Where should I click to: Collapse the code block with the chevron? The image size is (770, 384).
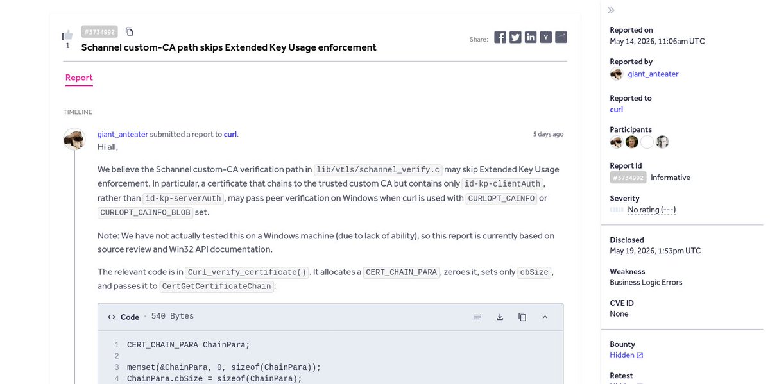[x=545, y=317]
